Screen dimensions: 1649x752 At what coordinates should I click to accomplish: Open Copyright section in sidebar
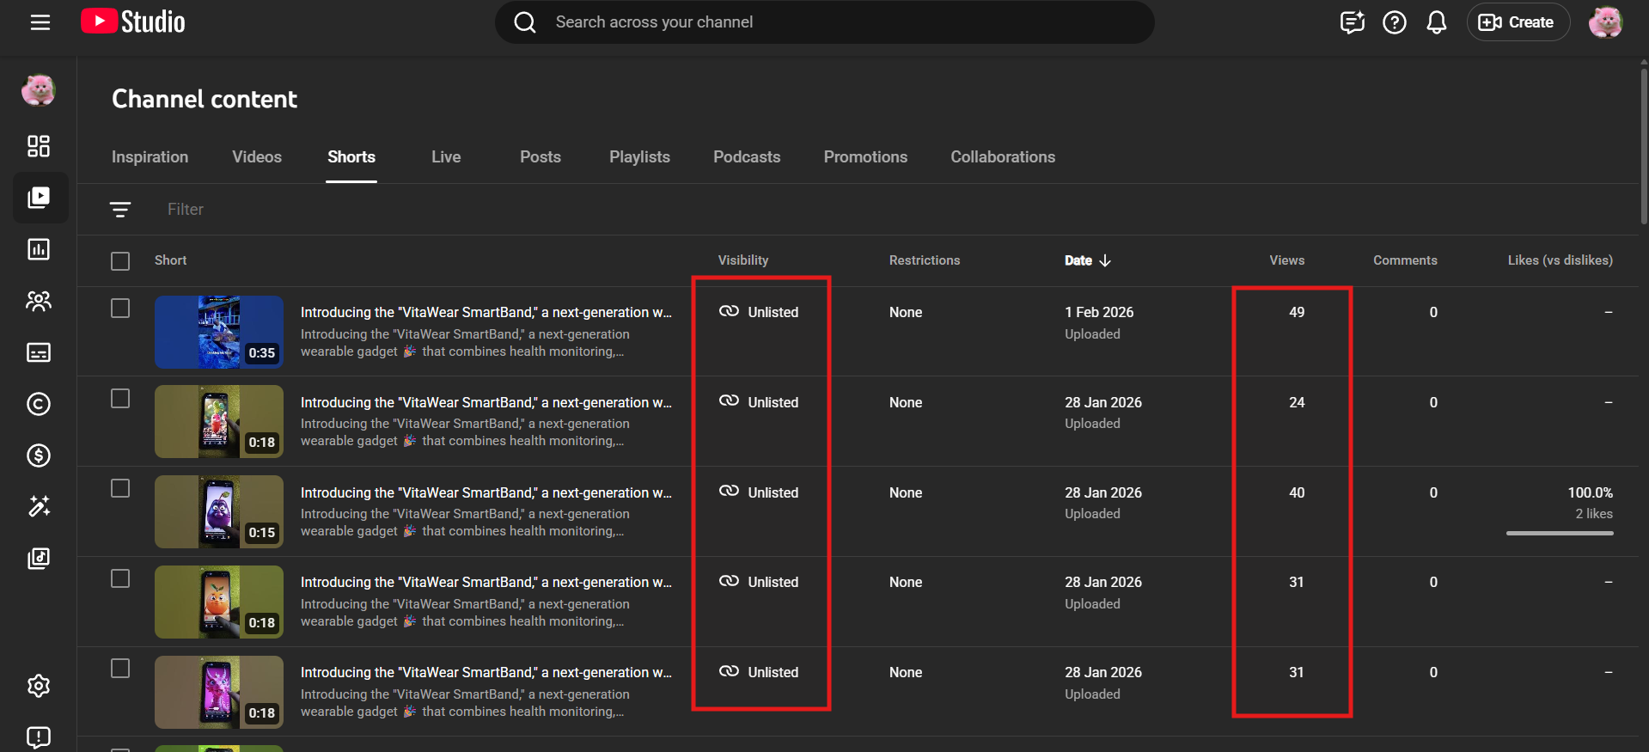39,404
